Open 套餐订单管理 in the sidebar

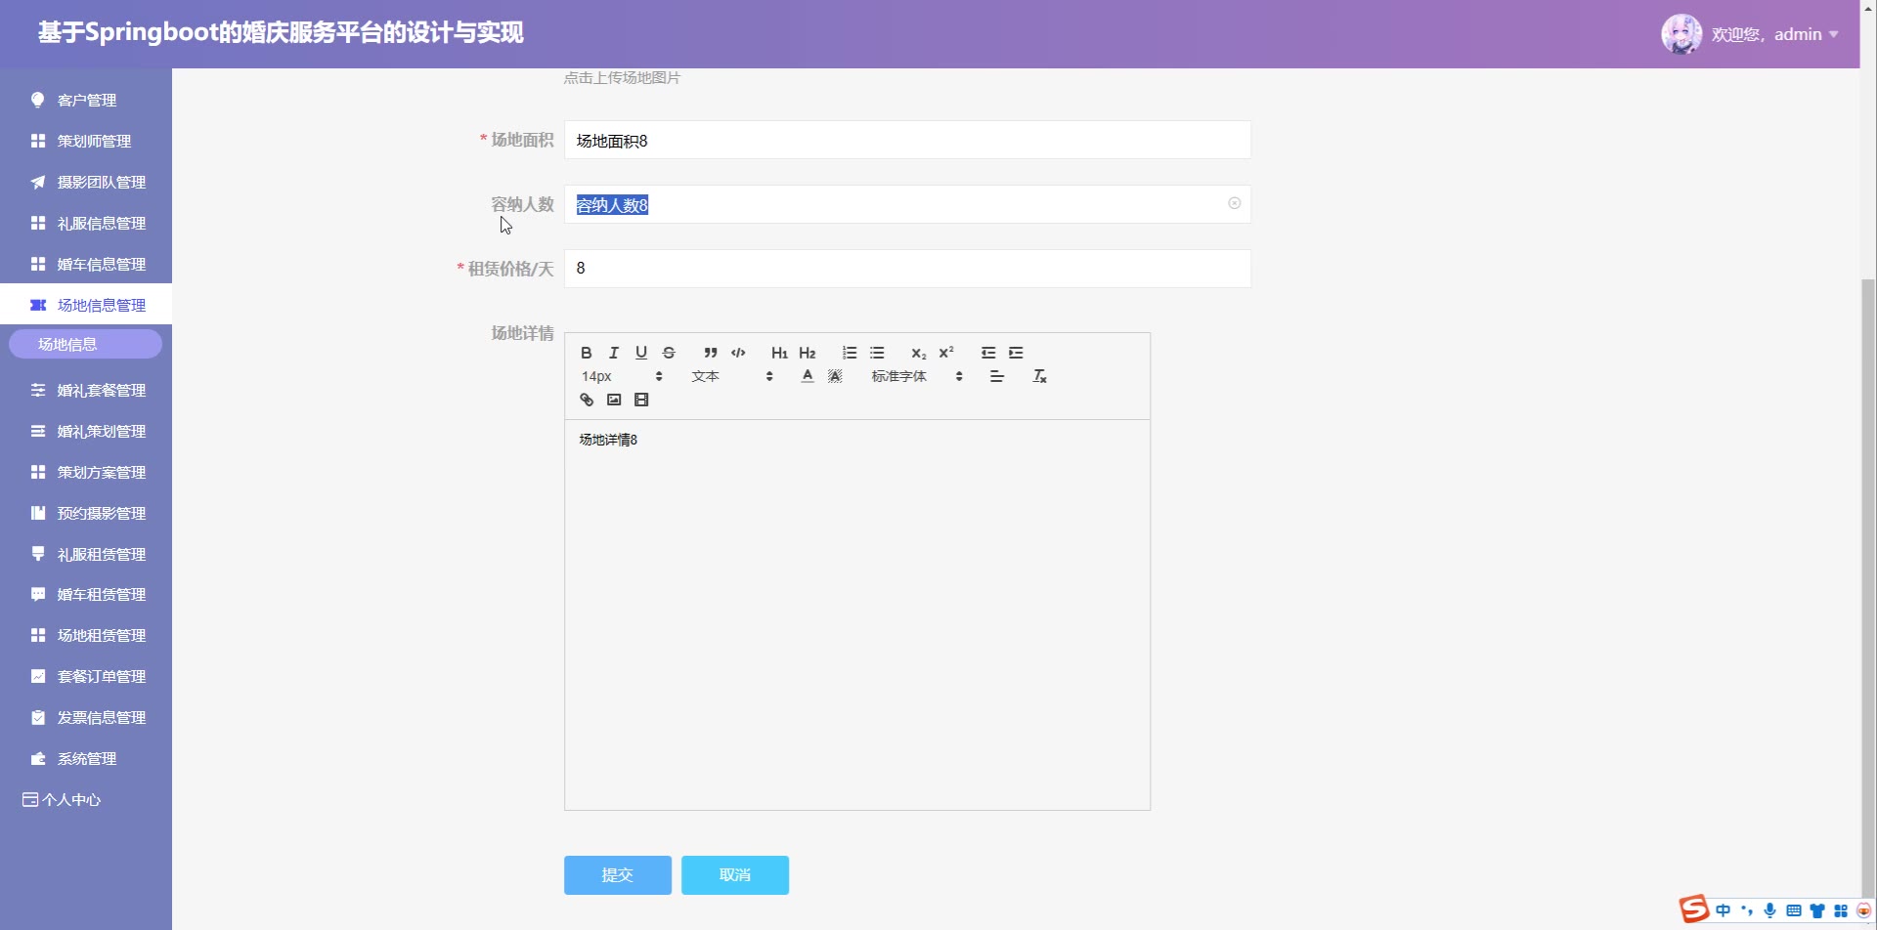coord(86,676)
